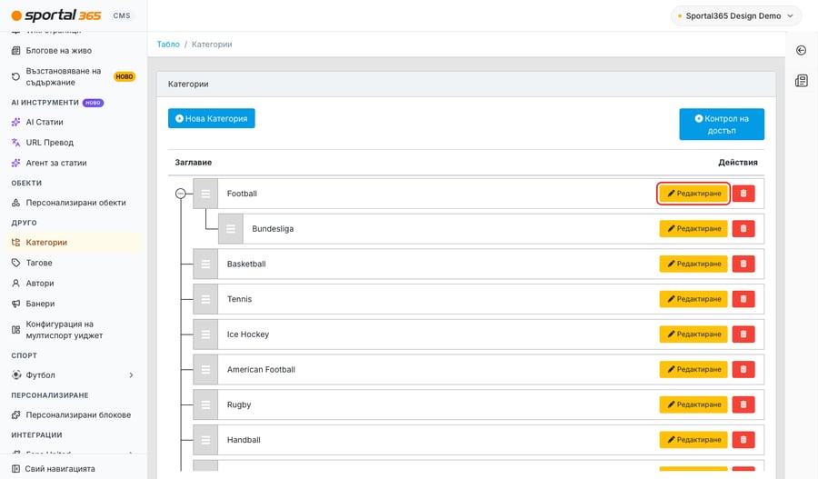
Task: Delete the Basketball category
Action: pos(743,264)
